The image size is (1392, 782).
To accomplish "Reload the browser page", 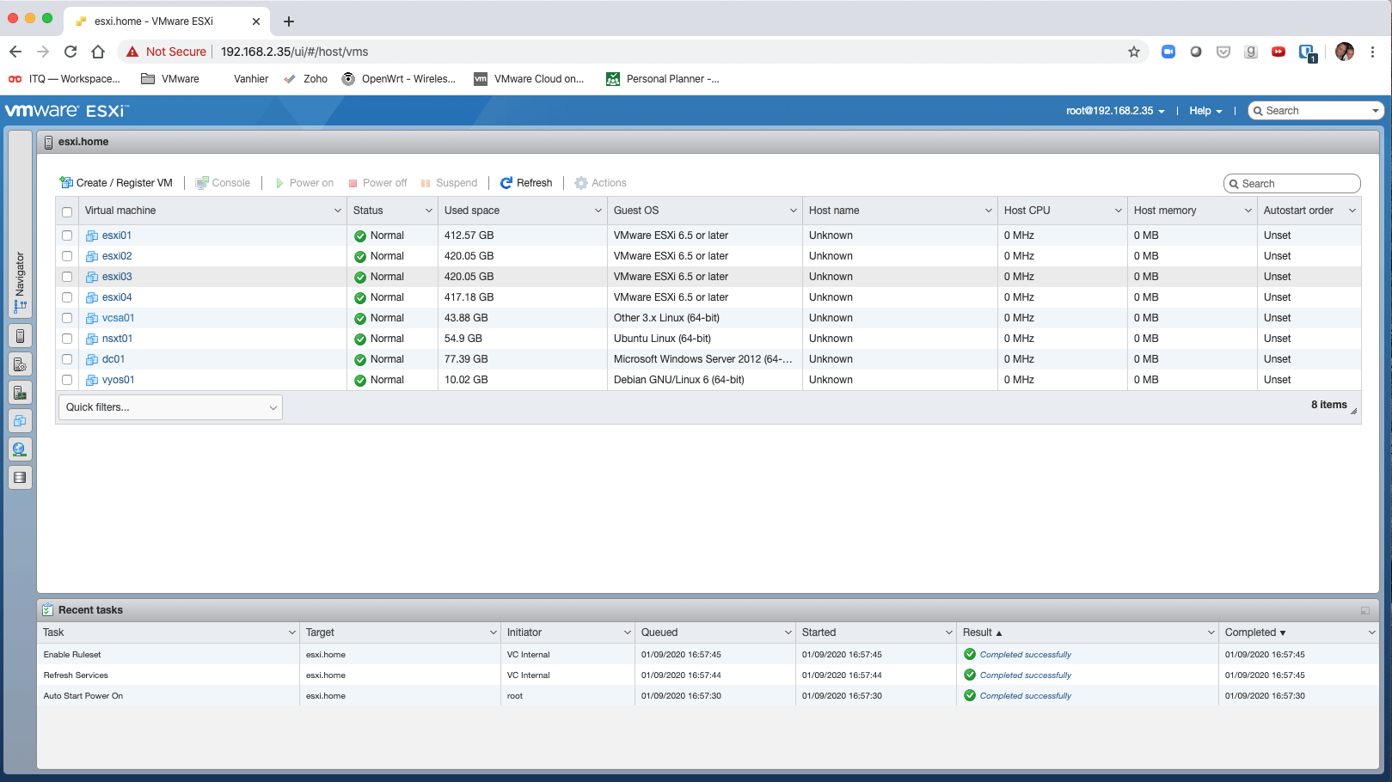I will pos(71,52).
